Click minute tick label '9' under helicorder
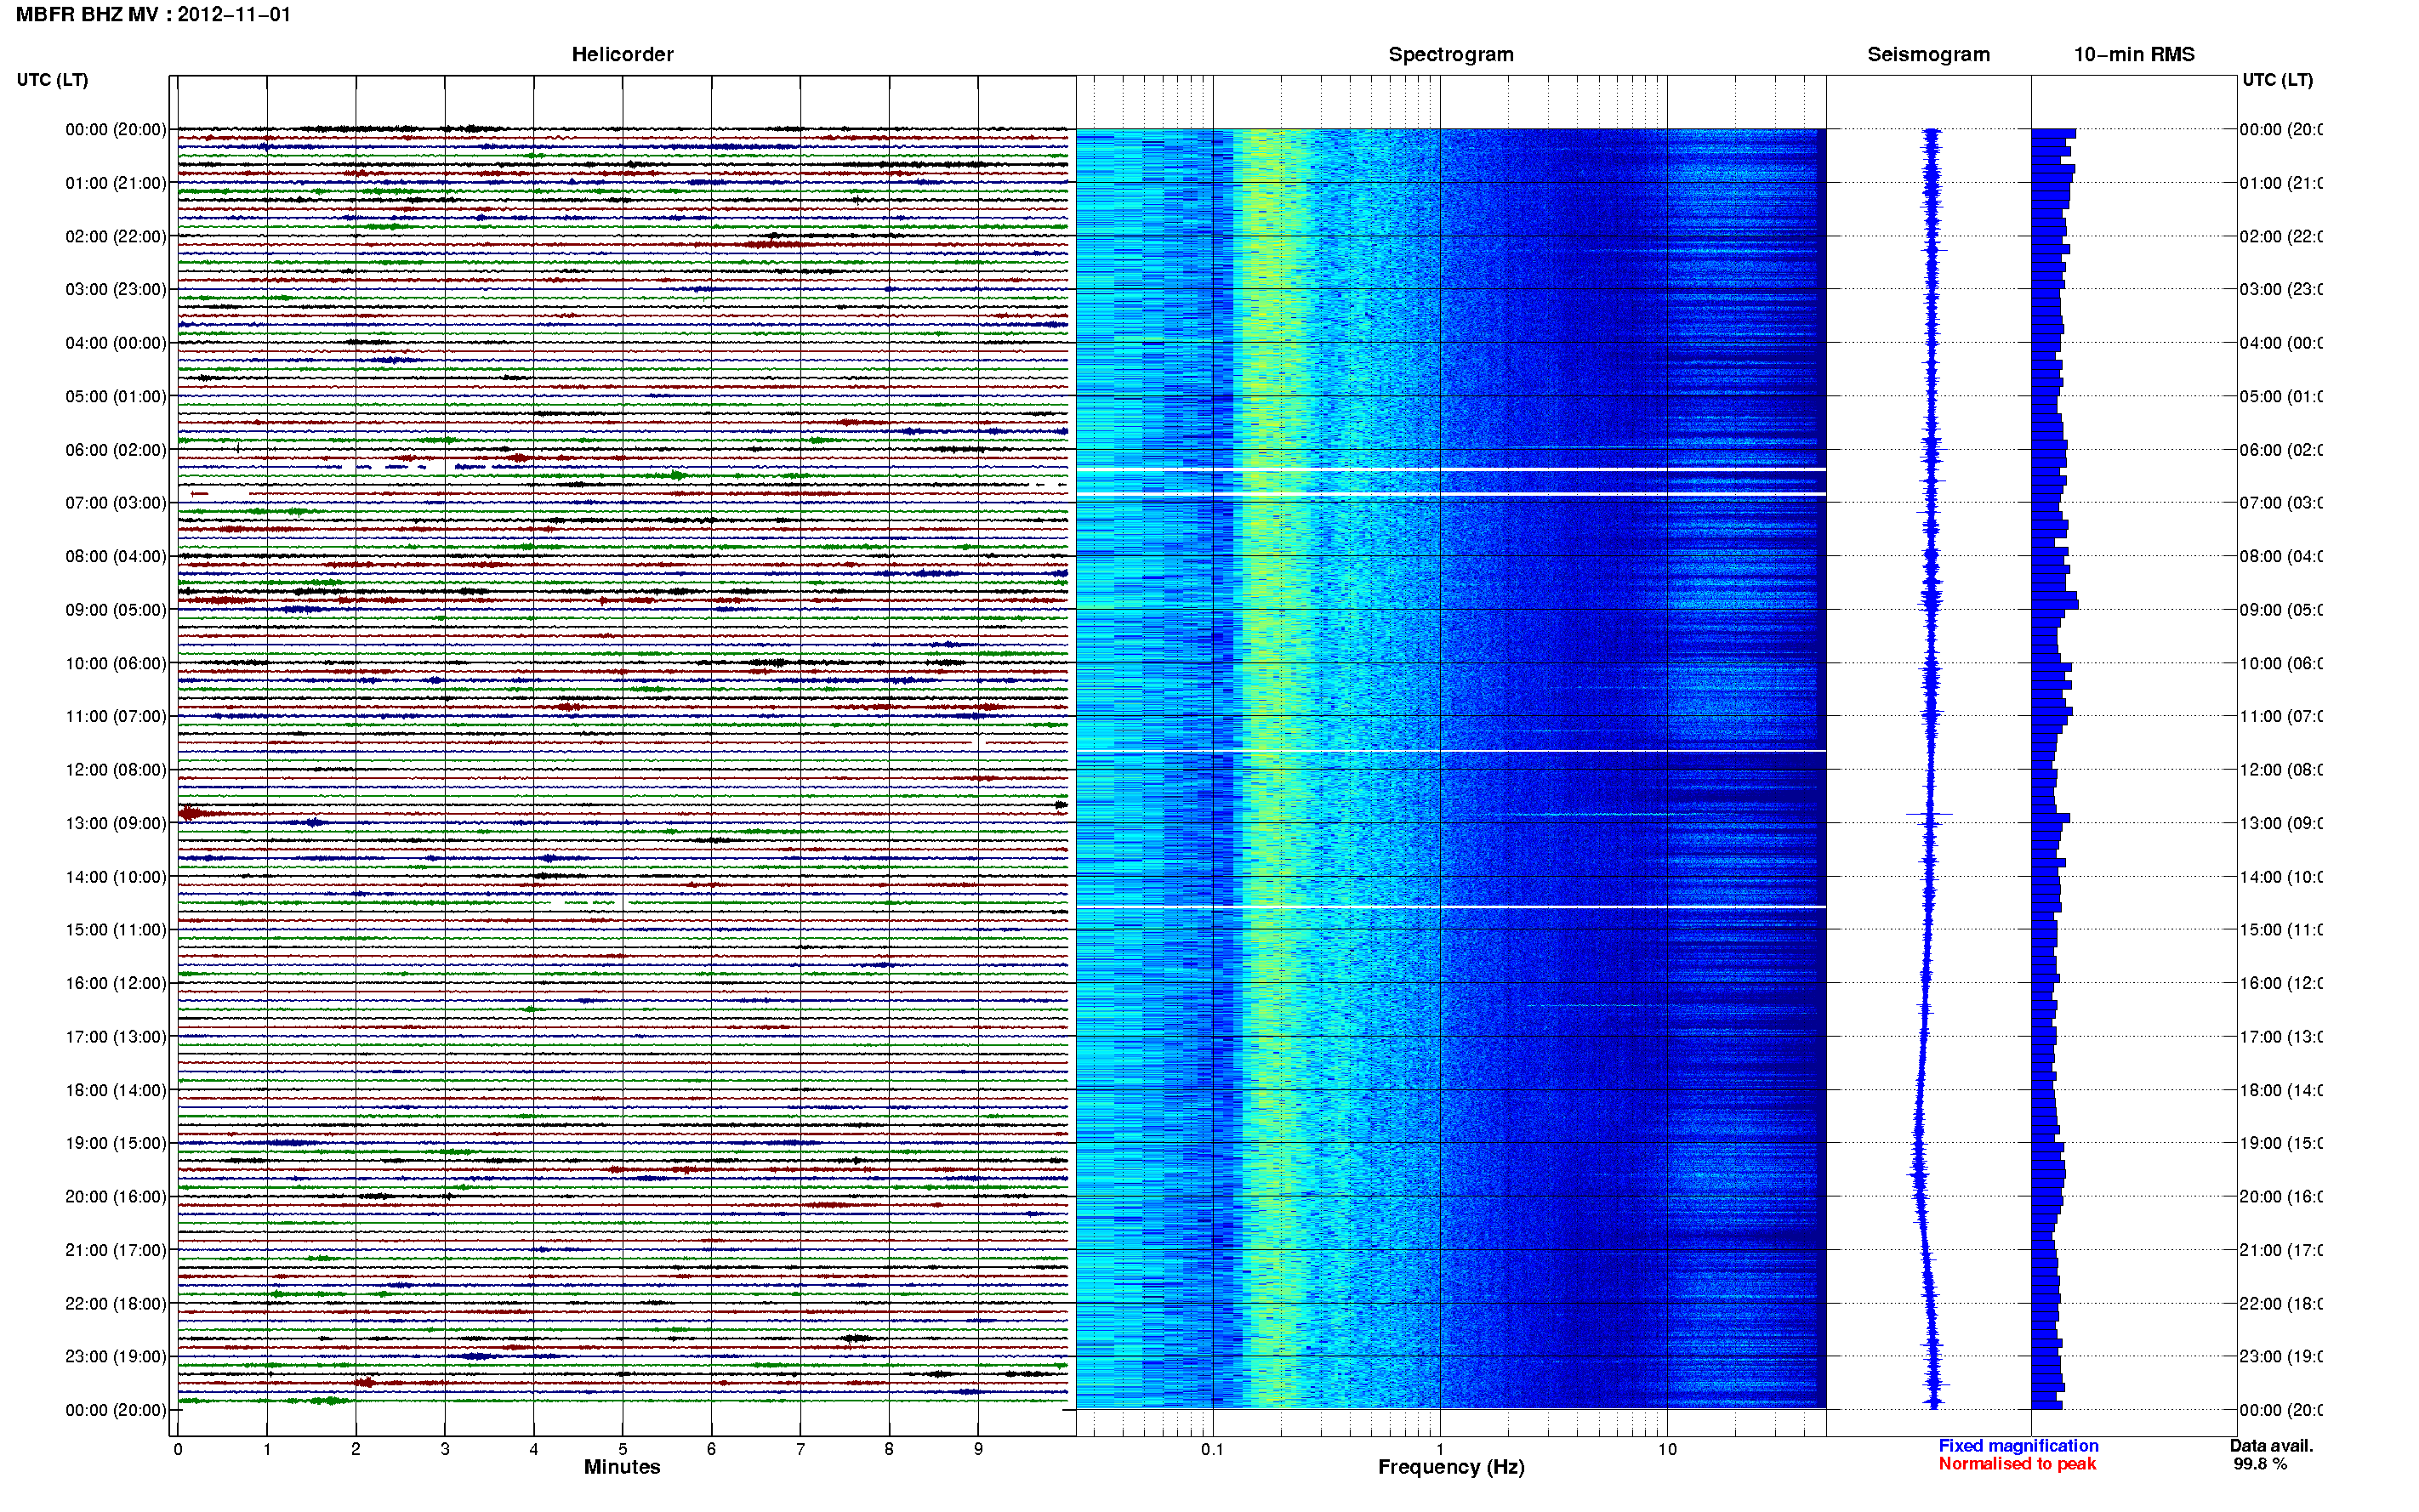The width and height of the screenshot is (2419, 1512). coord(978,1449)
